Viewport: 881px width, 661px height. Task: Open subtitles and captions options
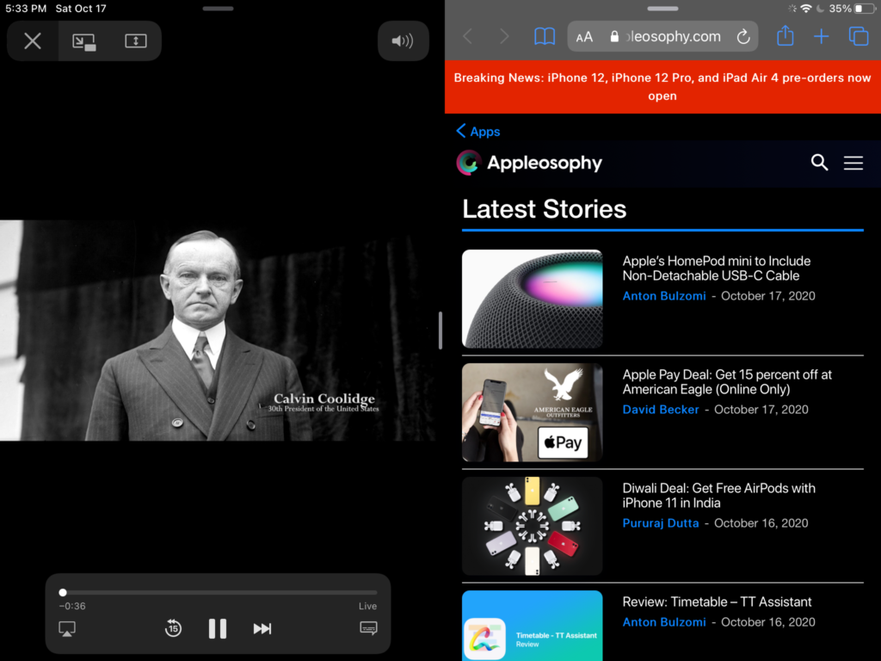point(368,628)
